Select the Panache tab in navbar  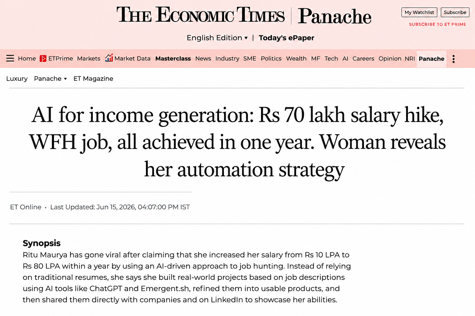point(431,59)
